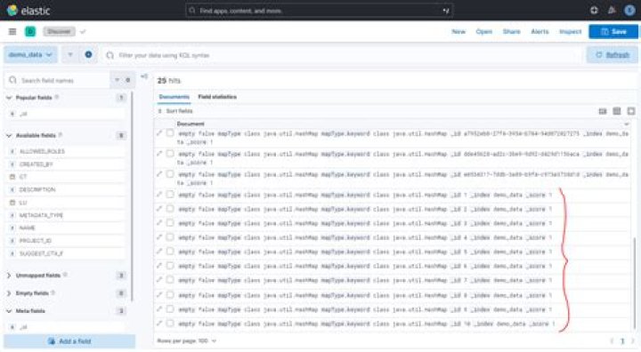
Task: Select checkbox for document _id 10
Action: click(x=170, y=324)
